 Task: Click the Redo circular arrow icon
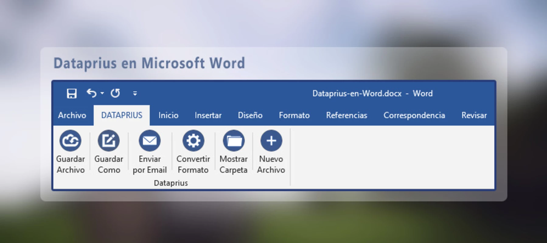[x=115, y=93]
